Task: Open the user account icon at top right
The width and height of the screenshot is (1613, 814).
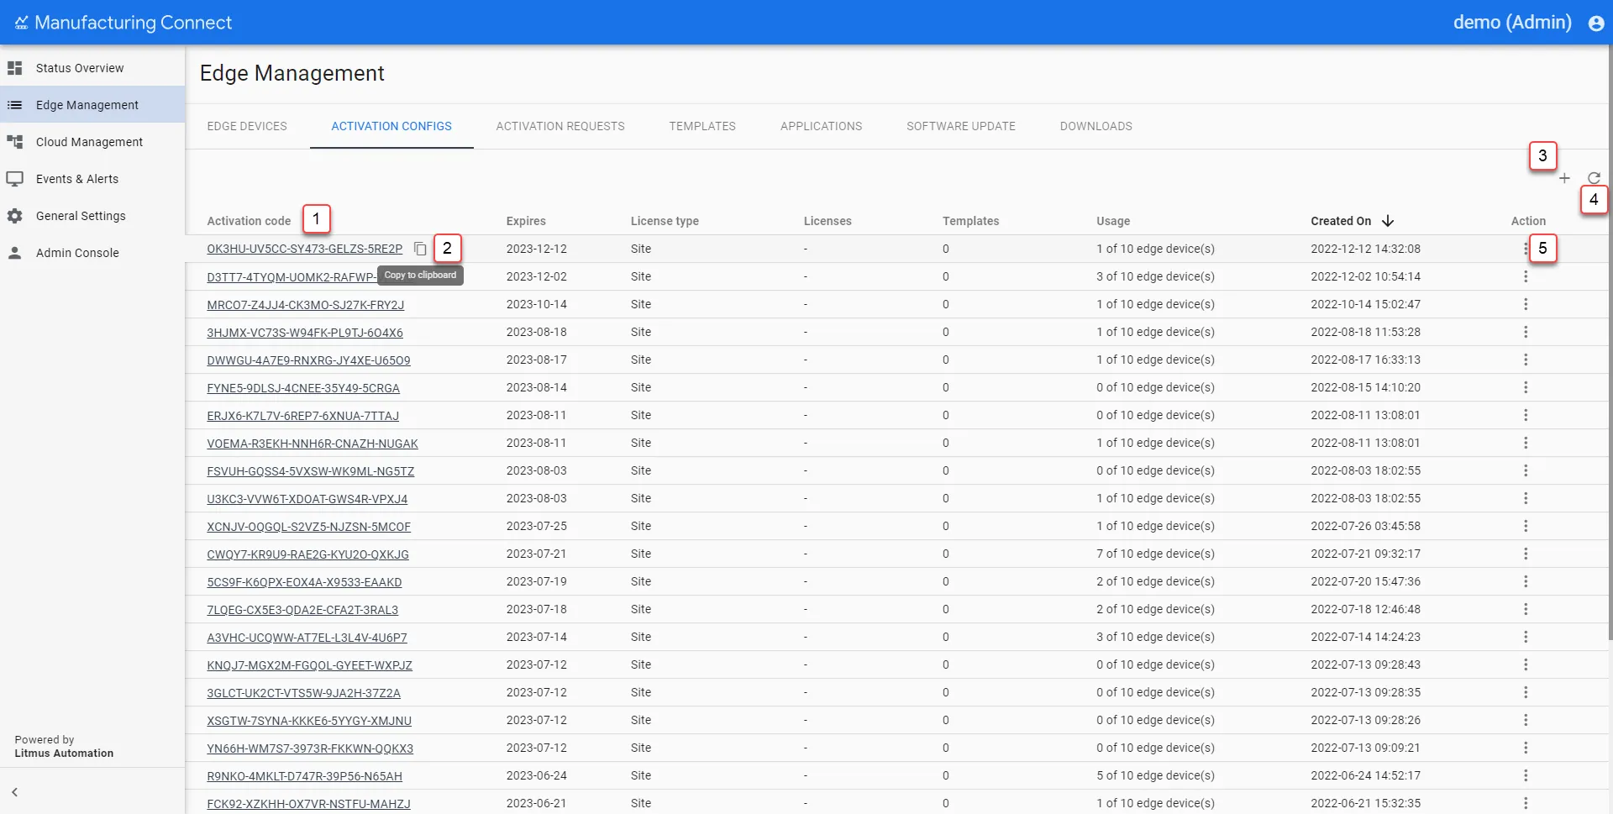Action: click(x=1596, y=24)
